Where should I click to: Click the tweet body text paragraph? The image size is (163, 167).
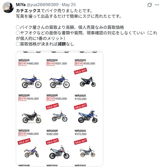click(87, 27)
